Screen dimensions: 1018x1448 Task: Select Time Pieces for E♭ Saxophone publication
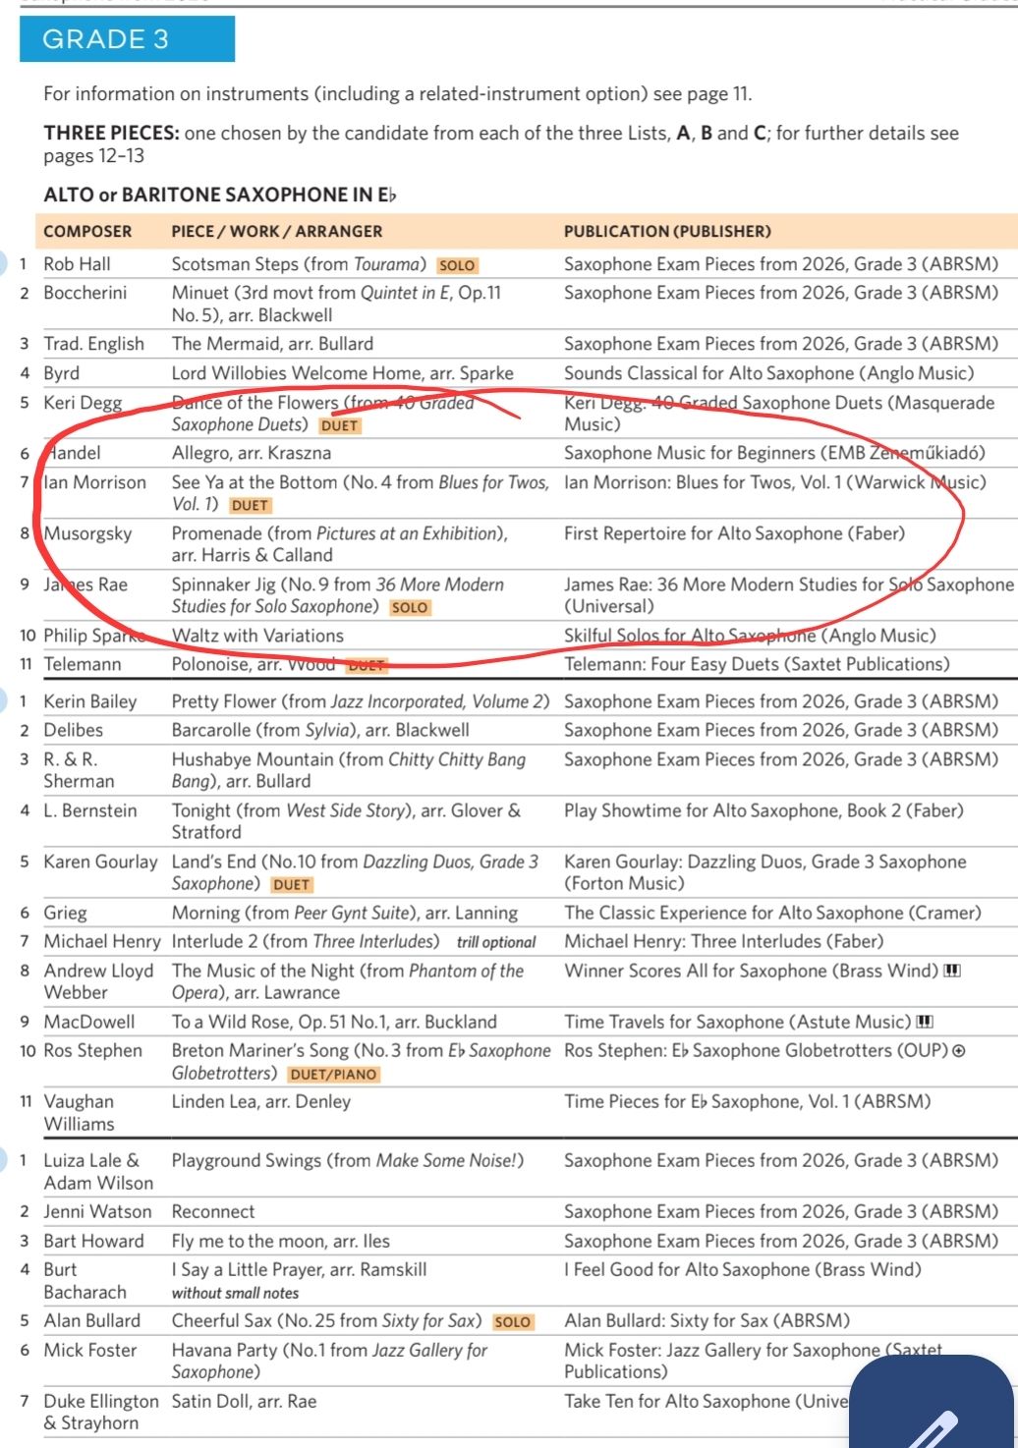[x=748, y=1101]
